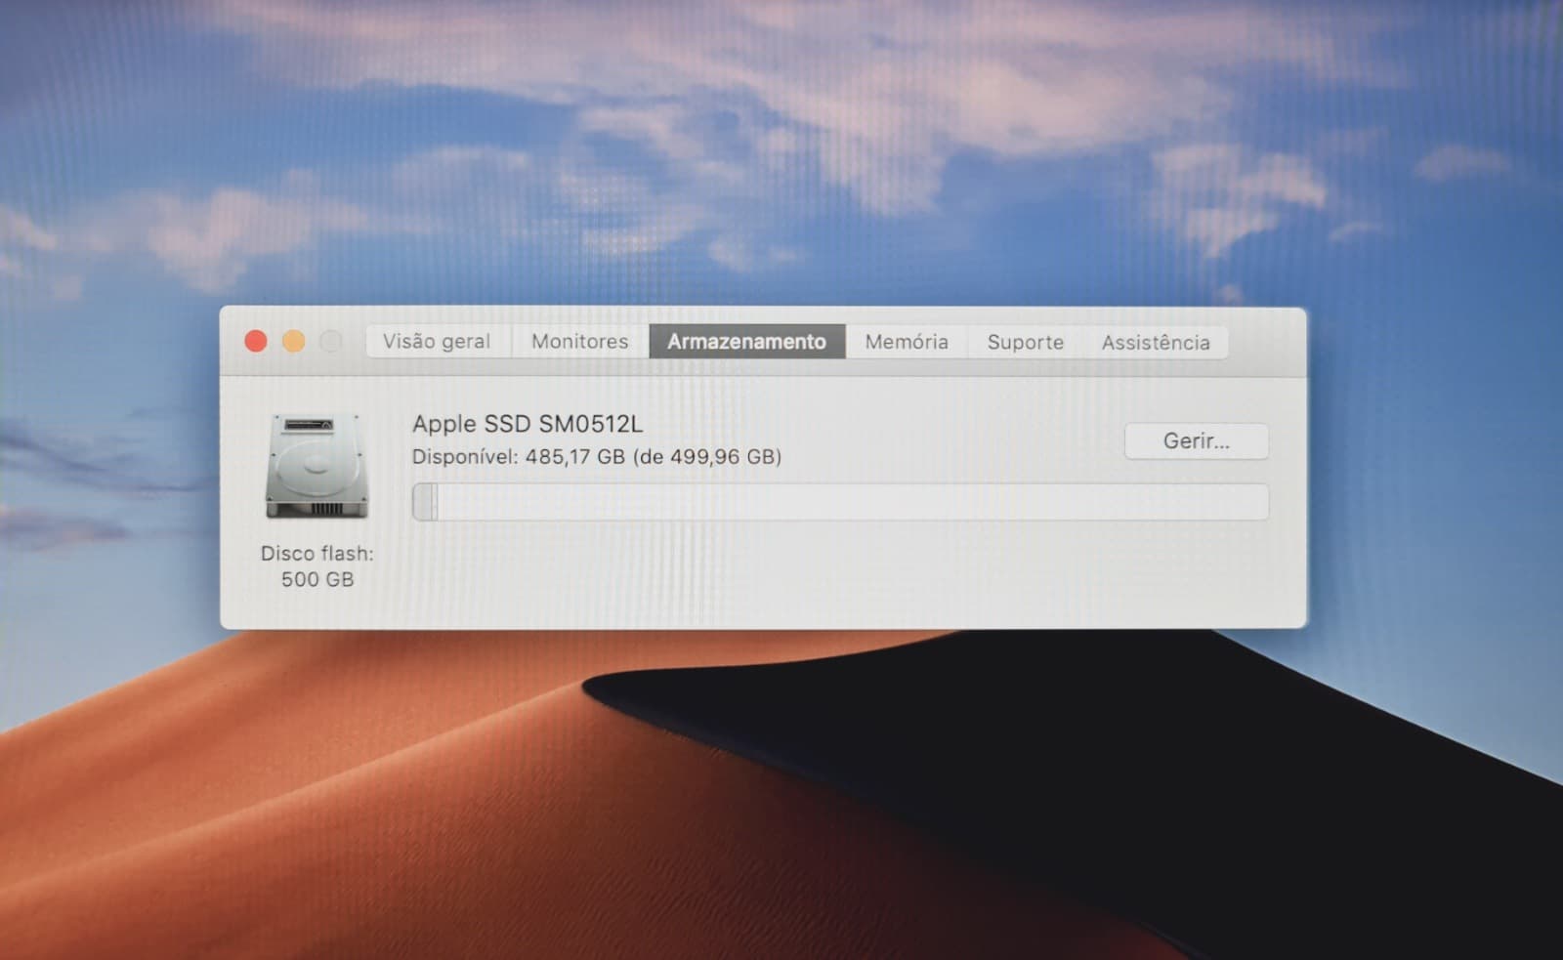Click the storage usage bar
This screenshot has width=1563, height=960.
tap(840, 502)
